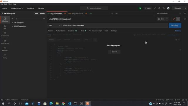Open the Edit menu
Screen dimensions: 188x106
pyautogui.click(x=6, y=4)
